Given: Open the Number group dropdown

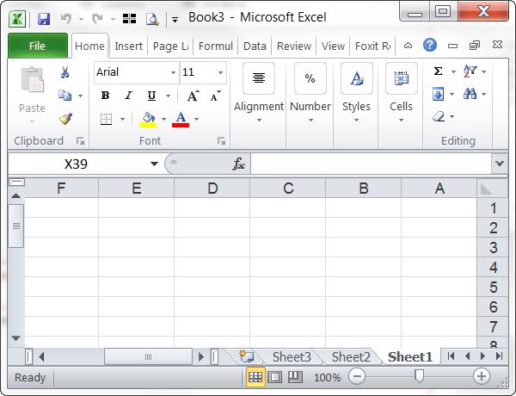Looking at the screenshot, I should click(310, 121).
